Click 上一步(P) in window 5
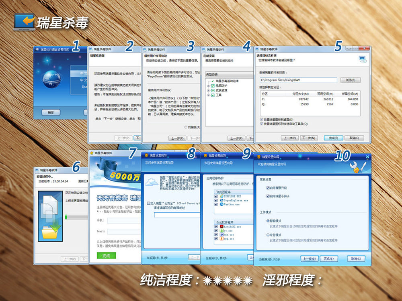Image resolution: width=402 pixels, height=301 pixels. point(290,138)
